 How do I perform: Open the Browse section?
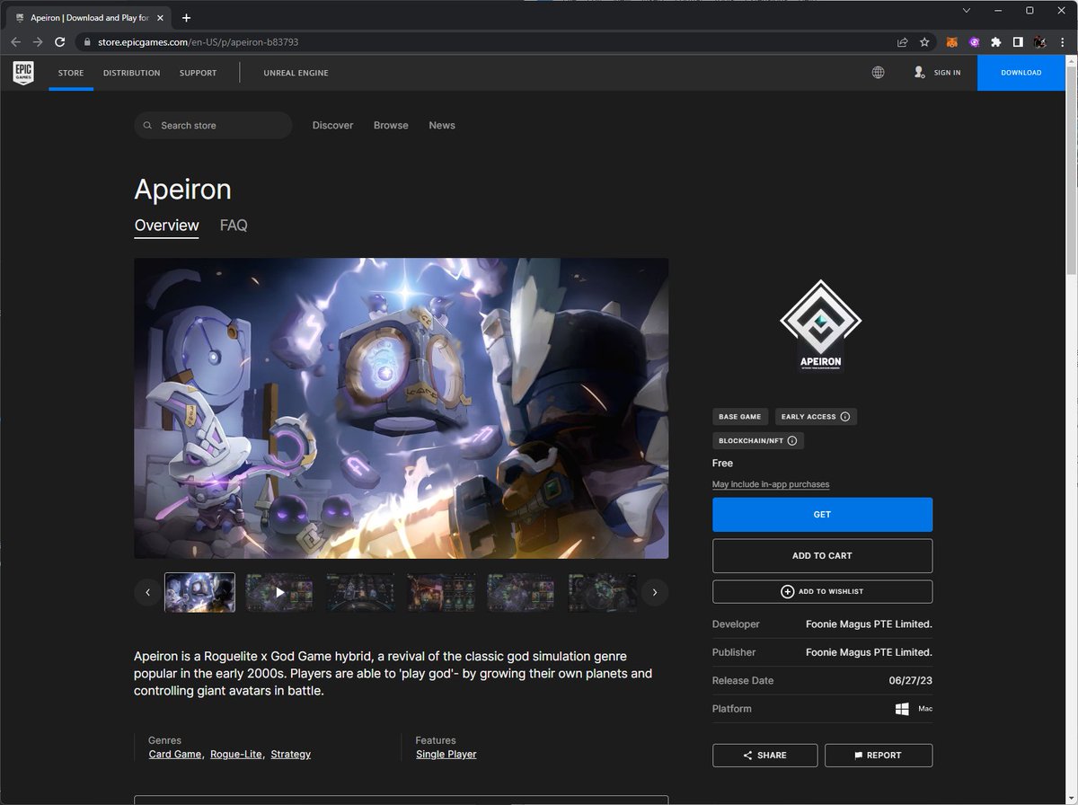[391, 126]
